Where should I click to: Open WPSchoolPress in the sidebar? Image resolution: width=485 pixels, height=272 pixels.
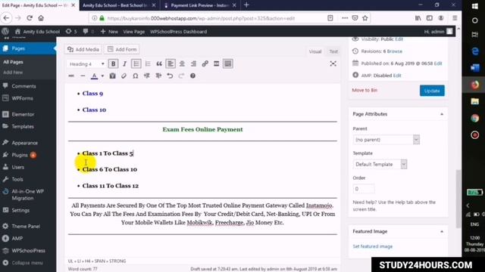(x=28, y=250)
